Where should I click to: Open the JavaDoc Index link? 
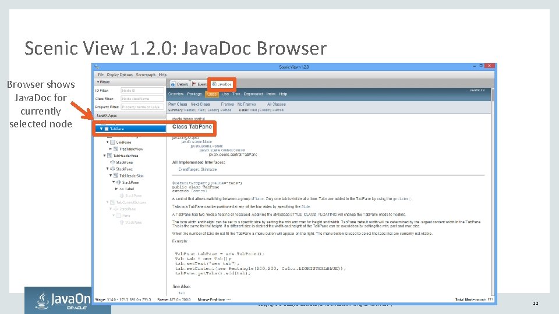(x=271, y=94)
